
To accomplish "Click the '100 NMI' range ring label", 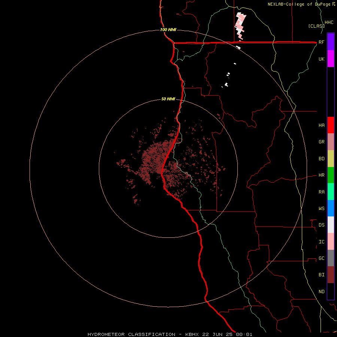I will tap(168, 30).
